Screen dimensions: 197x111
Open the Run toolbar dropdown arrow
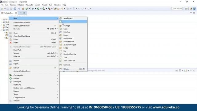point(41,9)
